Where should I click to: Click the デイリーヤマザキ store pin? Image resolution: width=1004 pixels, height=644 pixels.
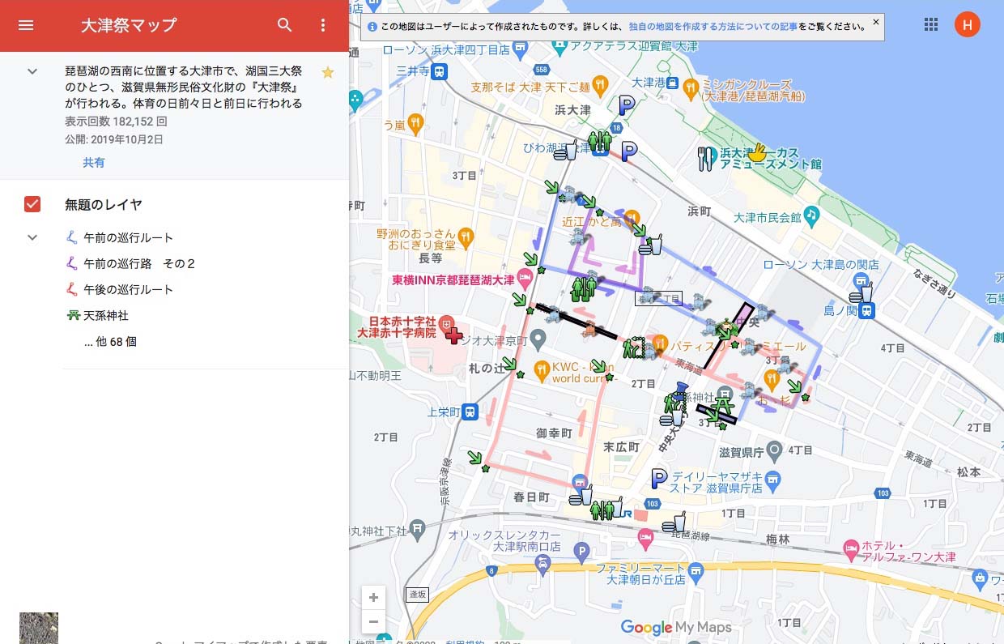coord(772,480)
